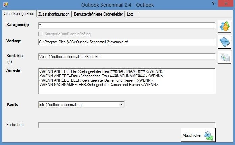235x145 pixels.
Task: Click the line starting '<WENN NACHNAME=LEER>'
Action: coord(99,85)
